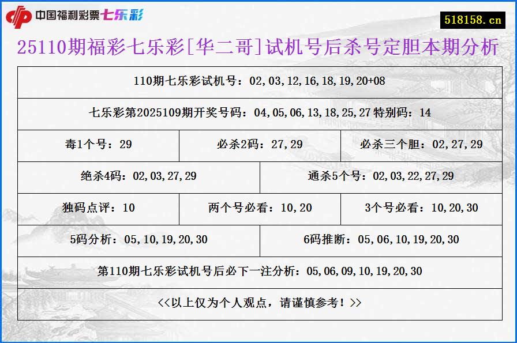Select the 110期七乐彩试机号 header row
Screen dimensions: 517x343
pos(258,81)
